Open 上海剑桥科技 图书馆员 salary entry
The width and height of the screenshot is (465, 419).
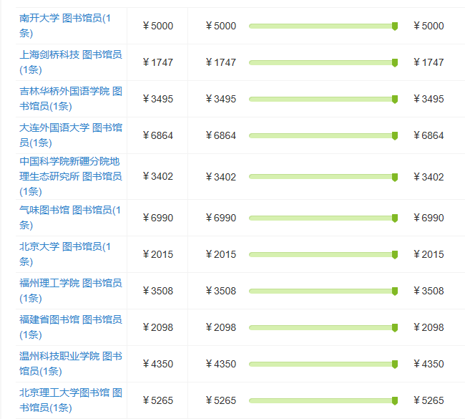pyautogui.click(x=71, y=62)
